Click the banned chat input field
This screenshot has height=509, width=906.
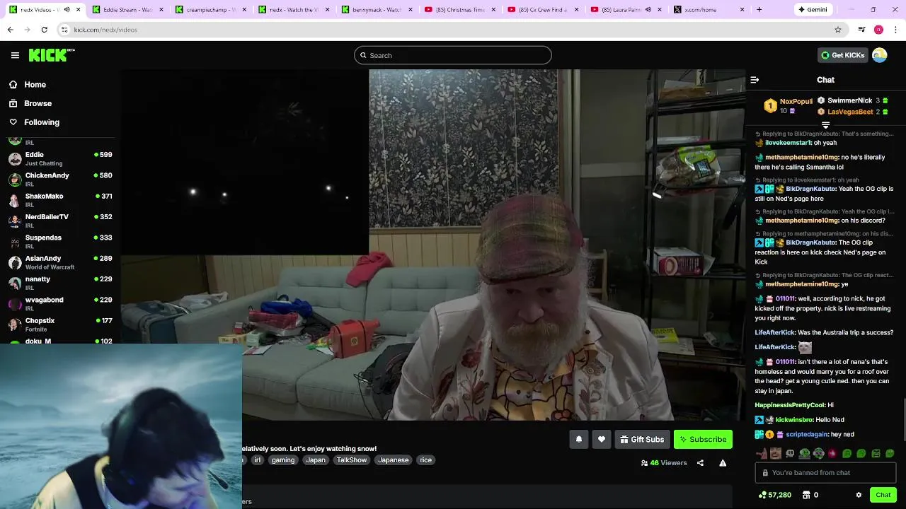pos(825,473)
